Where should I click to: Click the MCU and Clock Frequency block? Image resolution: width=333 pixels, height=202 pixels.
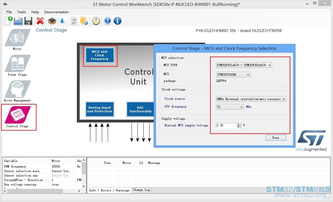[x=100, y=55]
